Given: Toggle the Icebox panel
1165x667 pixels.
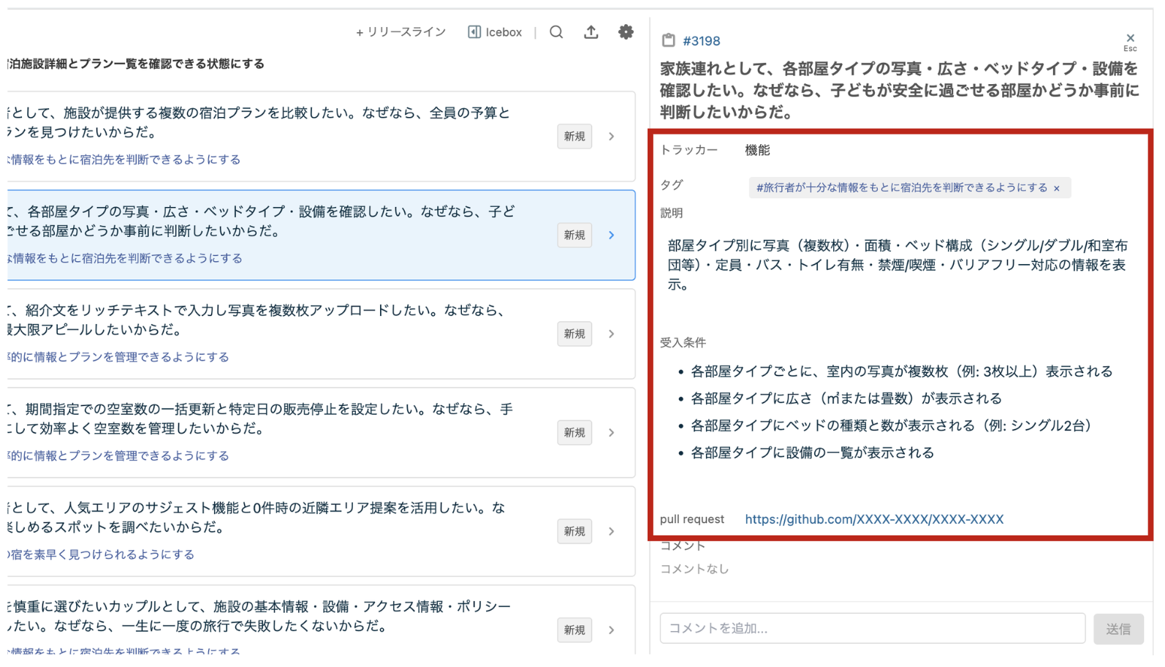Looking at the screenshot, I should pyautogui.click(x=495, y=32).
